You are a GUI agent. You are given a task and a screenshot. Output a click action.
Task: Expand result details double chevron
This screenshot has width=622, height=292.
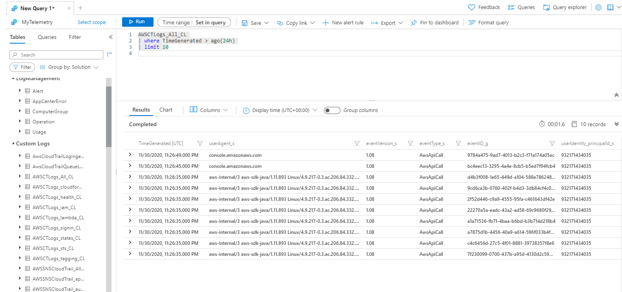[x=617, y=124]
